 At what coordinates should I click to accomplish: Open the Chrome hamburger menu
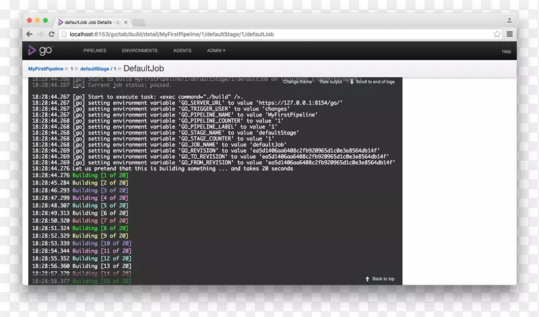point(509,34)
